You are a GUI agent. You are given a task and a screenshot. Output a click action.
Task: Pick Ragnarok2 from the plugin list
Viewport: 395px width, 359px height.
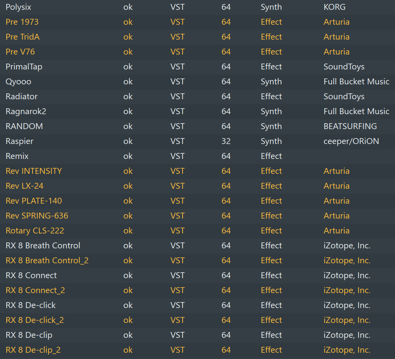(x=26, y=111)
